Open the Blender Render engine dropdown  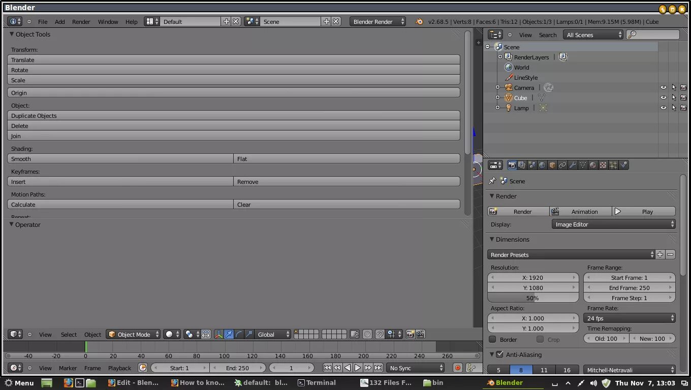coord(378,22)
